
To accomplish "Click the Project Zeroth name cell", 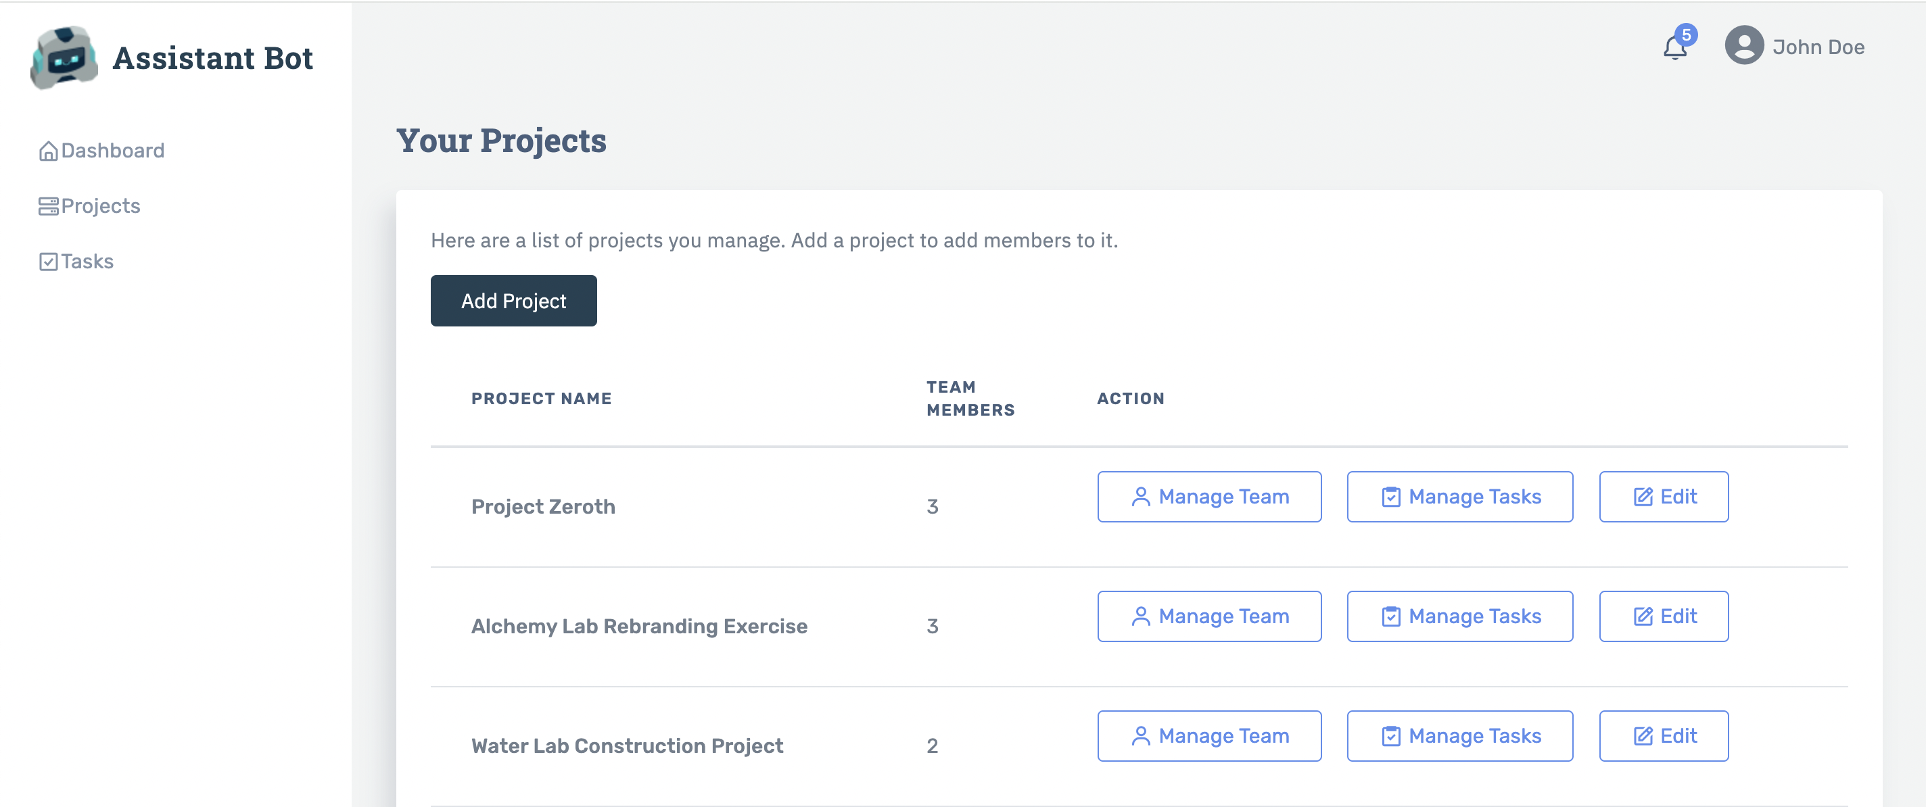I will point(543,507).
